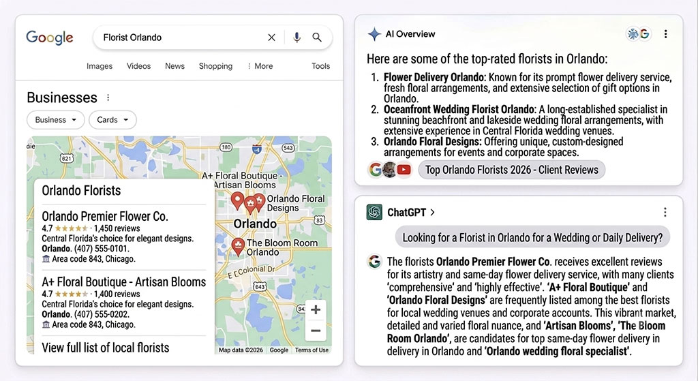The width and height of the screenshot is (698, 381).
Task: Open the A+ Floral Boutique - Artisan Blooms listing
Action: pyautogui.click(x=124, y=281)
